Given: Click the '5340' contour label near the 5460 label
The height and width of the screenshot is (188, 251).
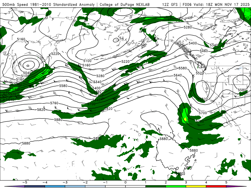Looking at the screenshot, I should pos(214,45).
